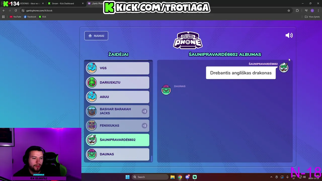322x181 pixels.
Task: Open the green Kick app in taskbar
Action: [195, 177]
